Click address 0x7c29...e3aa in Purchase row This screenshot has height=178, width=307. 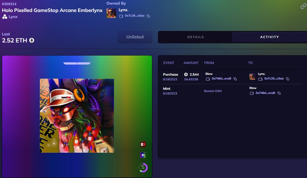pyautogui.click(x=274, y=78)
